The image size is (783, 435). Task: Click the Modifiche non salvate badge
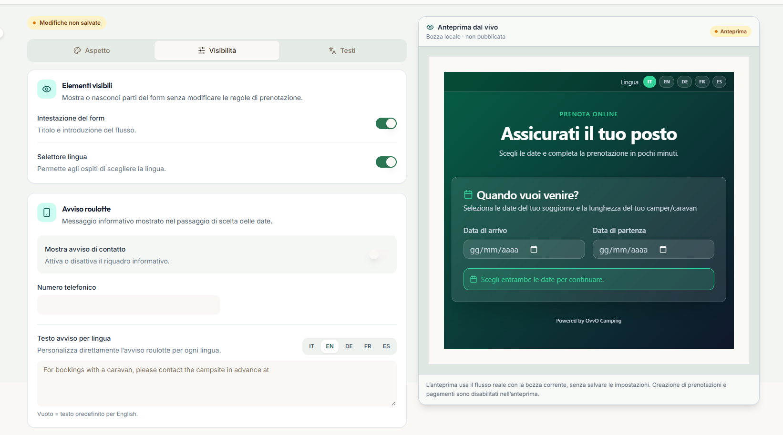pos(67,23)
